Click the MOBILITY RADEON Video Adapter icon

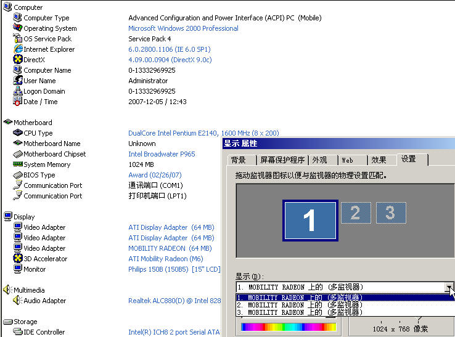coord(18,248)
